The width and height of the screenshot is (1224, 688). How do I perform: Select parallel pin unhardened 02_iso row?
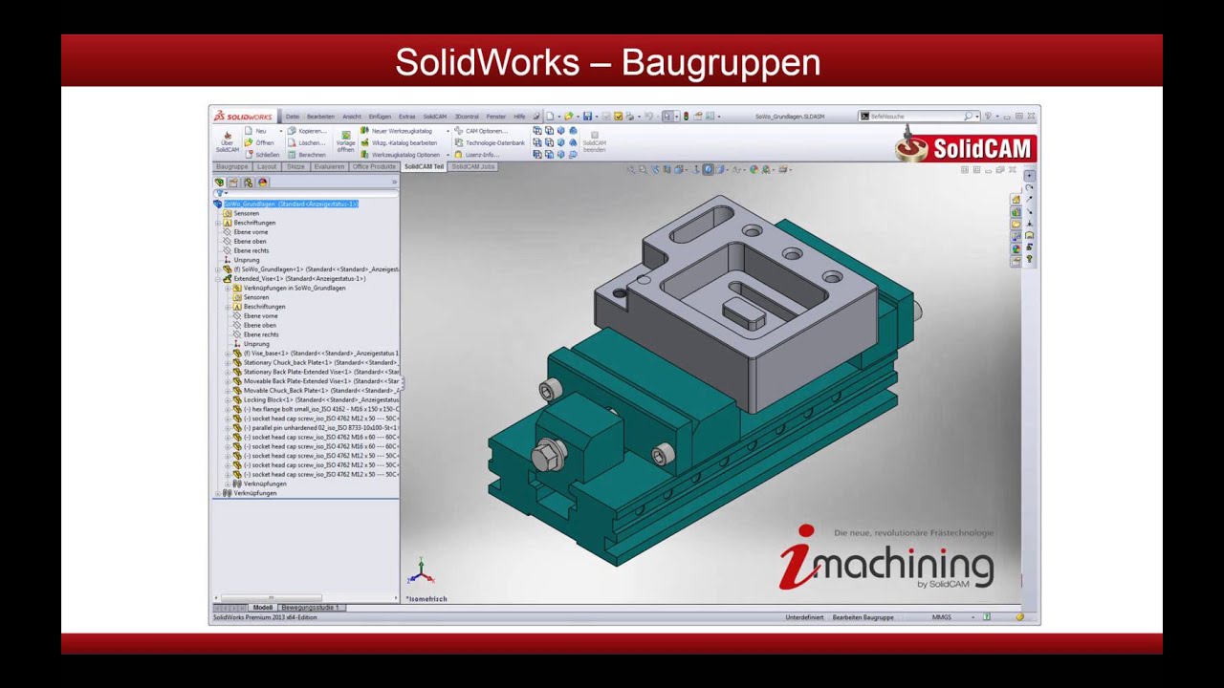315,427
